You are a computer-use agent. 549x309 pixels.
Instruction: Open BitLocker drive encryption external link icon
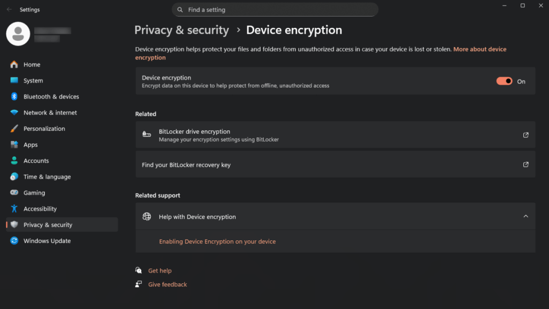point(525,135)
